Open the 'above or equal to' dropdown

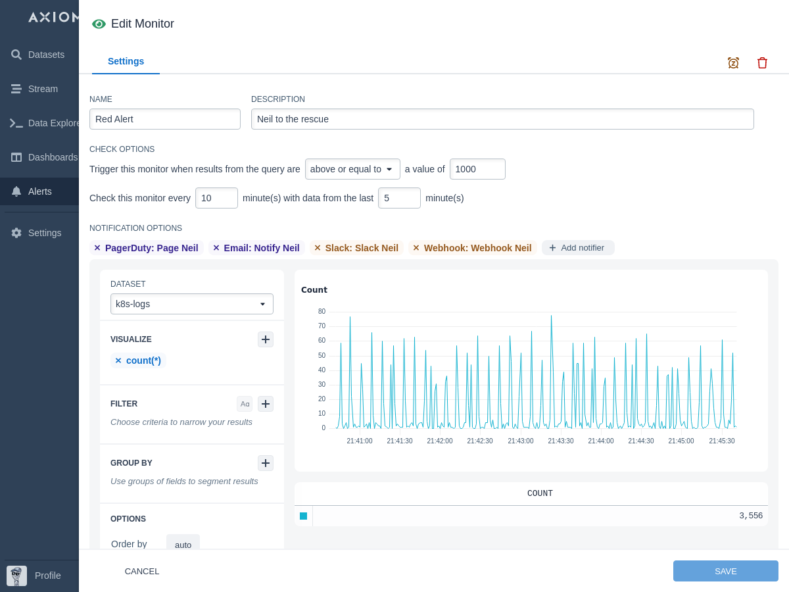pyautogui.click(x=352, y=169)
